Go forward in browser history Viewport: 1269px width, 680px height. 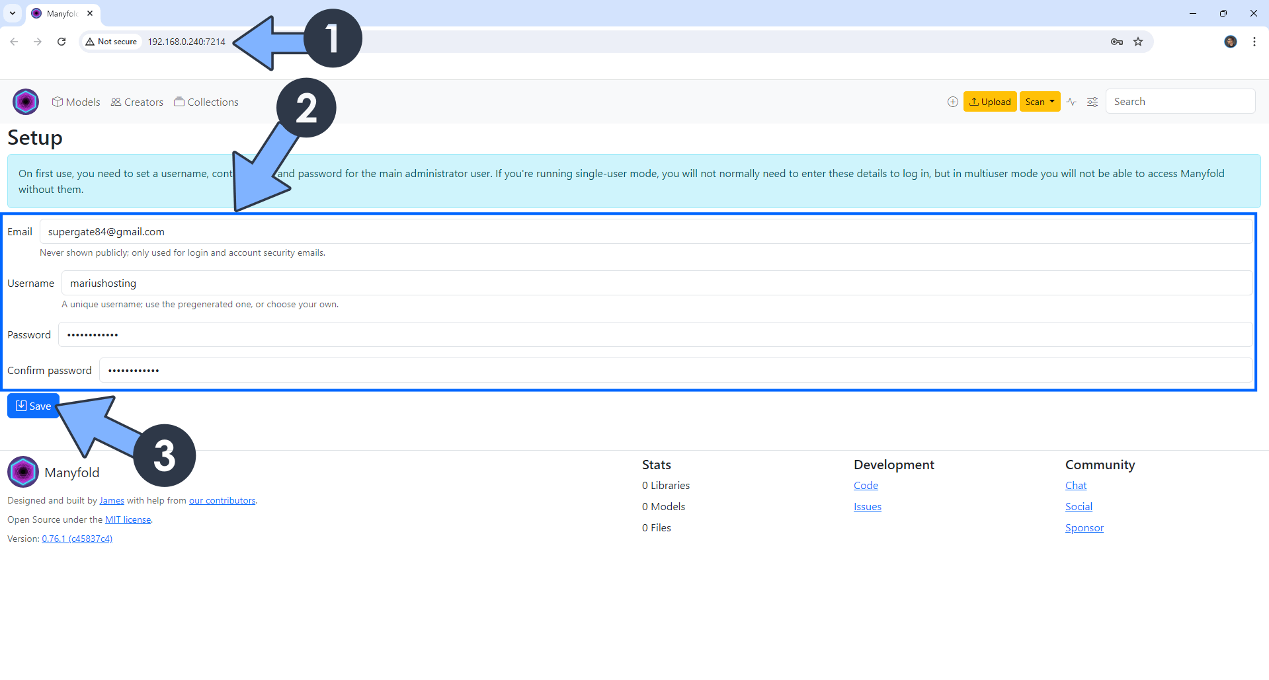click(x=38, y=42)
